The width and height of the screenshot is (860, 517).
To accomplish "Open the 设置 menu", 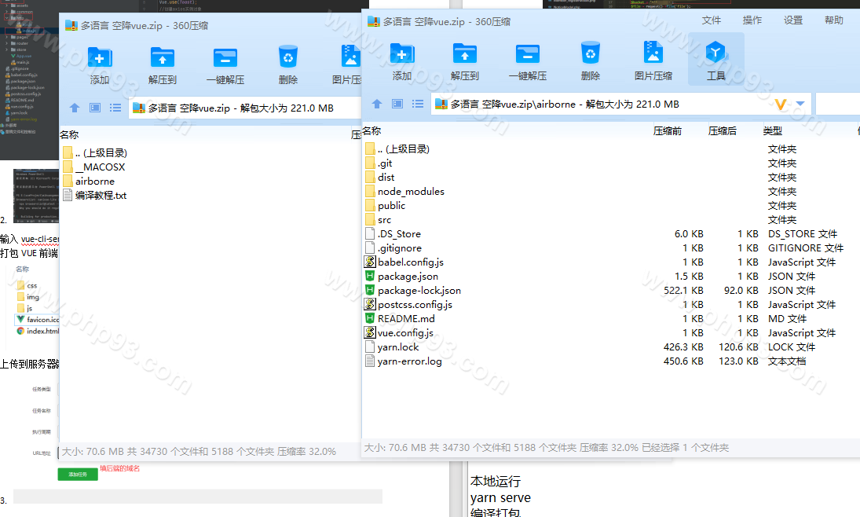I will [792, 20].
